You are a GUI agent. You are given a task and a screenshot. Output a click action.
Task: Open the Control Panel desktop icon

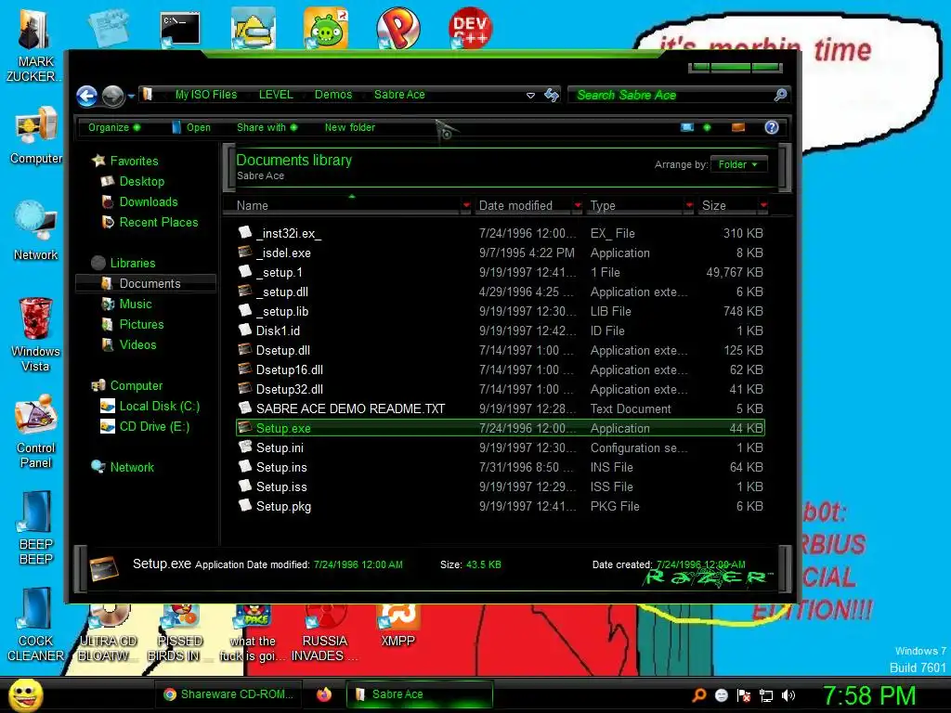click(x=36, y=432)
